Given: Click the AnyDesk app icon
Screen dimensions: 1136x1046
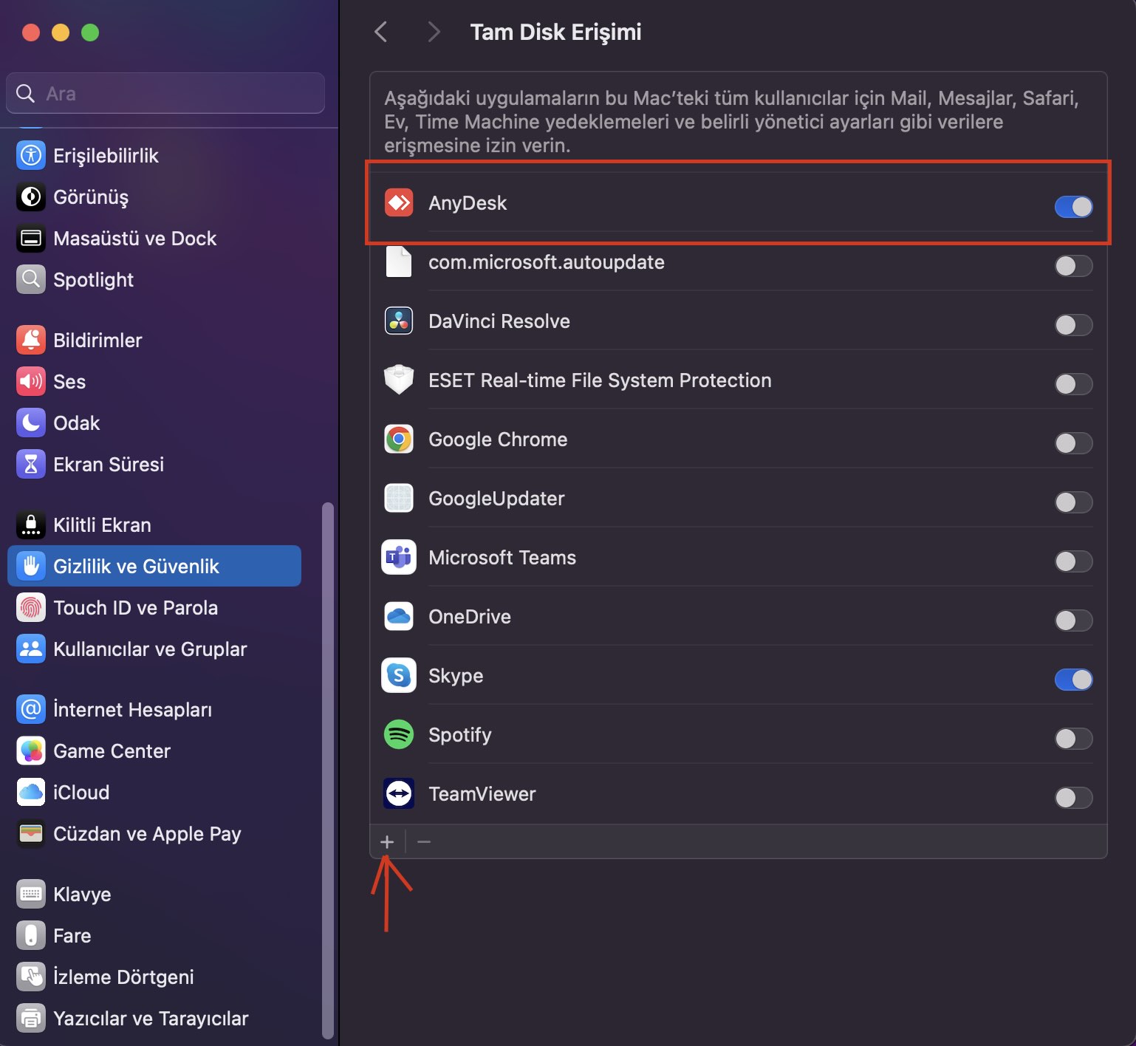Looking at the screenshot, I should pos(399,203).
